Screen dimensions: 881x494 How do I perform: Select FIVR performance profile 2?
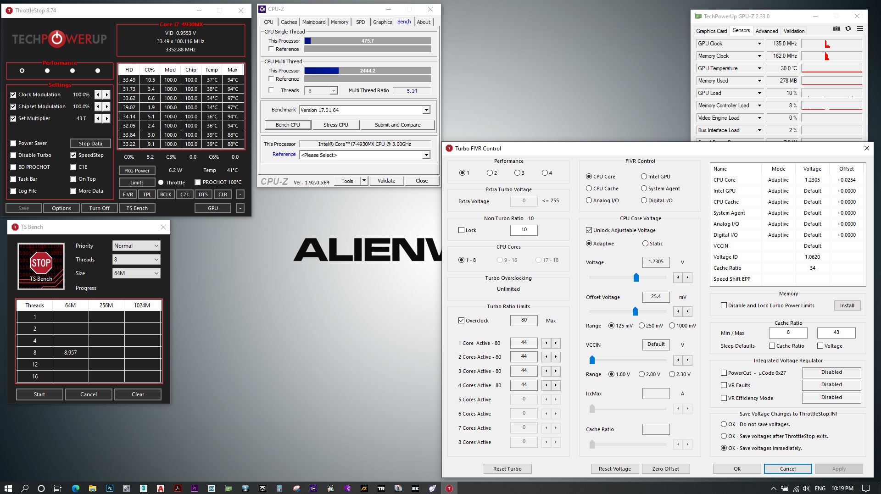[490, 173]
